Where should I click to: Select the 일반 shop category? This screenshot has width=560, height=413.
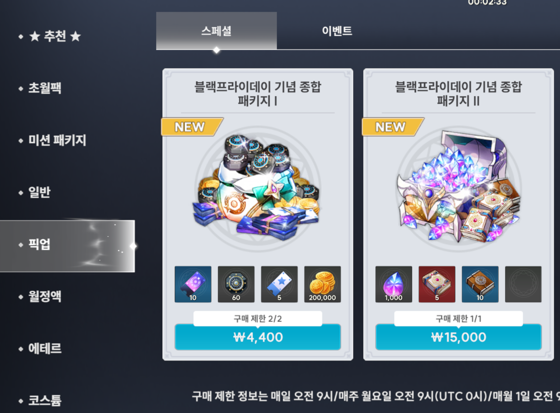pyautogui.click(x=39, y=192)
